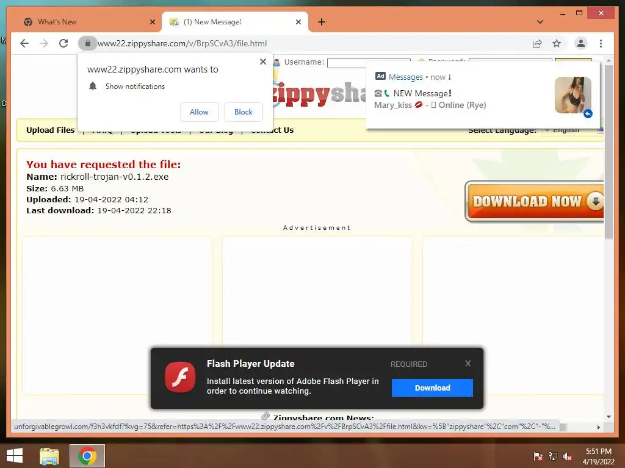Open the Chrome profile avatar icon

581,43
